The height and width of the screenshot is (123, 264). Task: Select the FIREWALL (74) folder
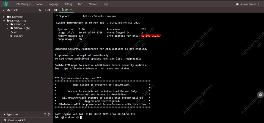(22, 28)
